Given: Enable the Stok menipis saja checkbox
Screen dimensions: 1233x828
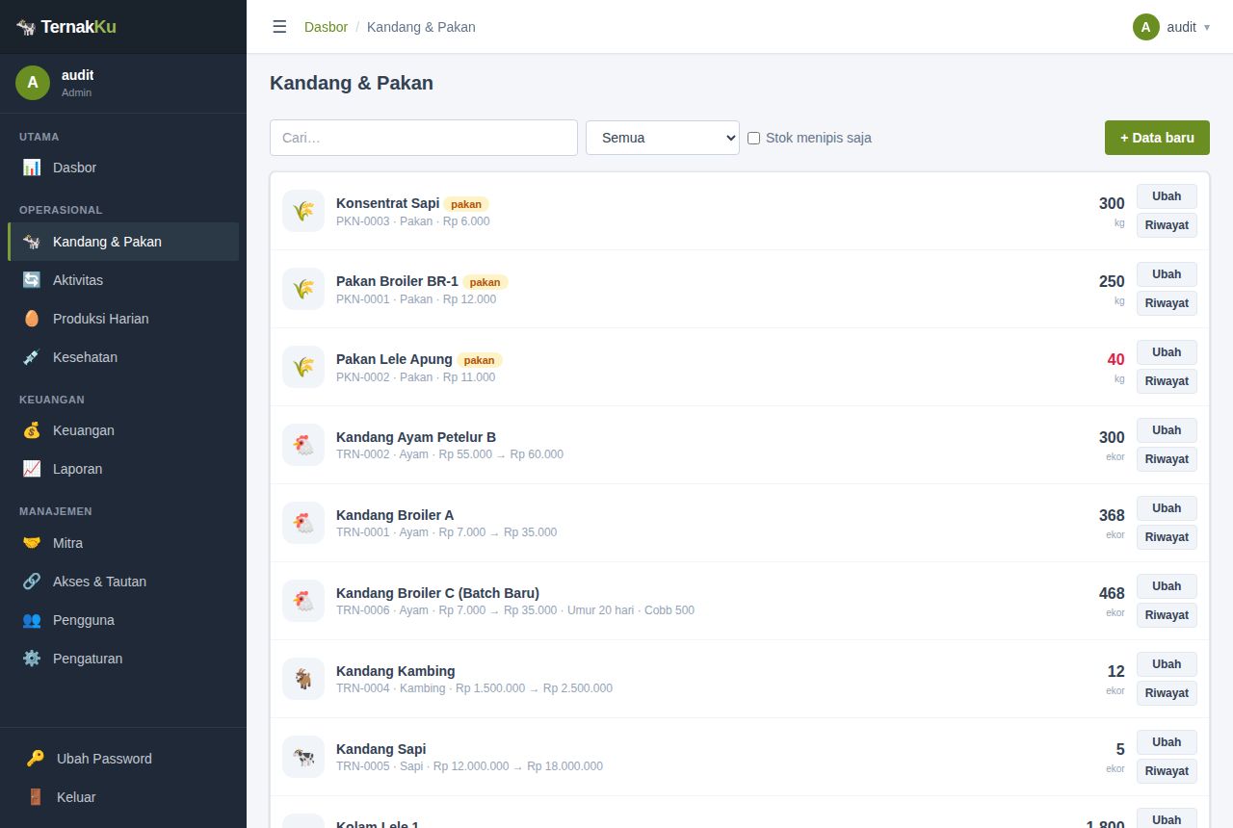Looking at the screenshot, I should [753, 138].
